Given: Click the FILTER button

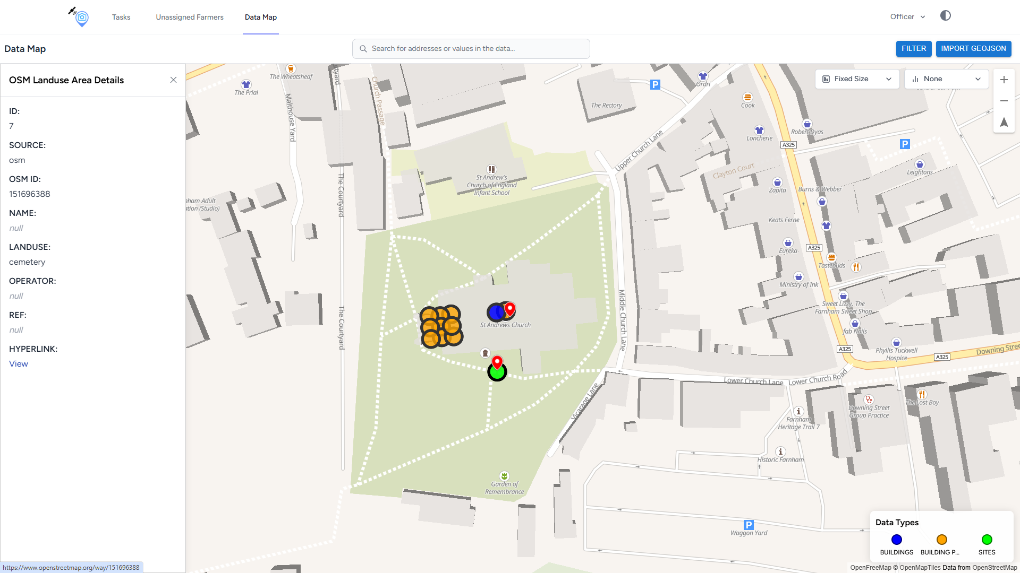Looking at the screenshot, I should point(913,48).
